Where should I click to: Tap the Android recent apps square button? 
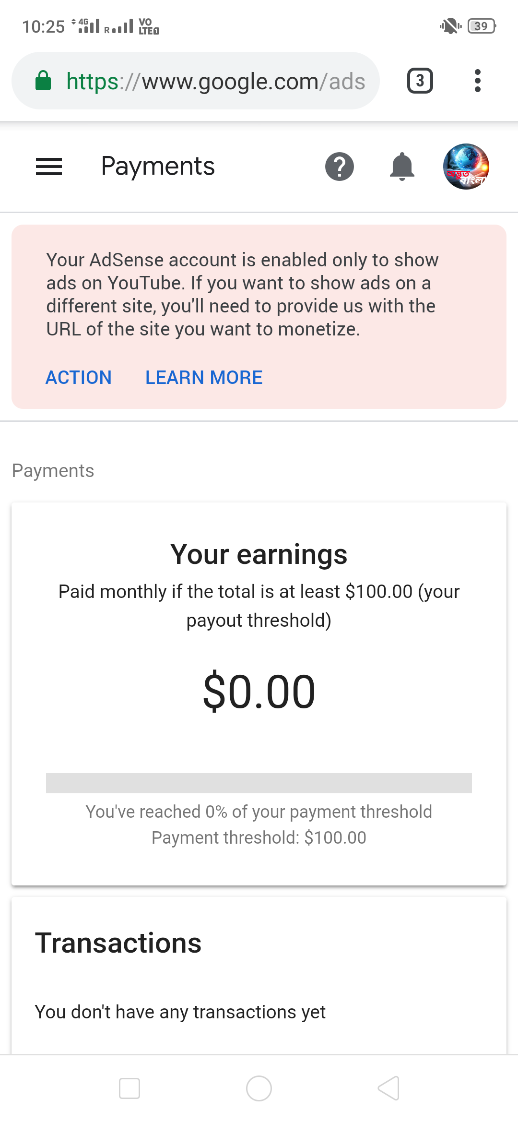click(x=129, y=1088)
